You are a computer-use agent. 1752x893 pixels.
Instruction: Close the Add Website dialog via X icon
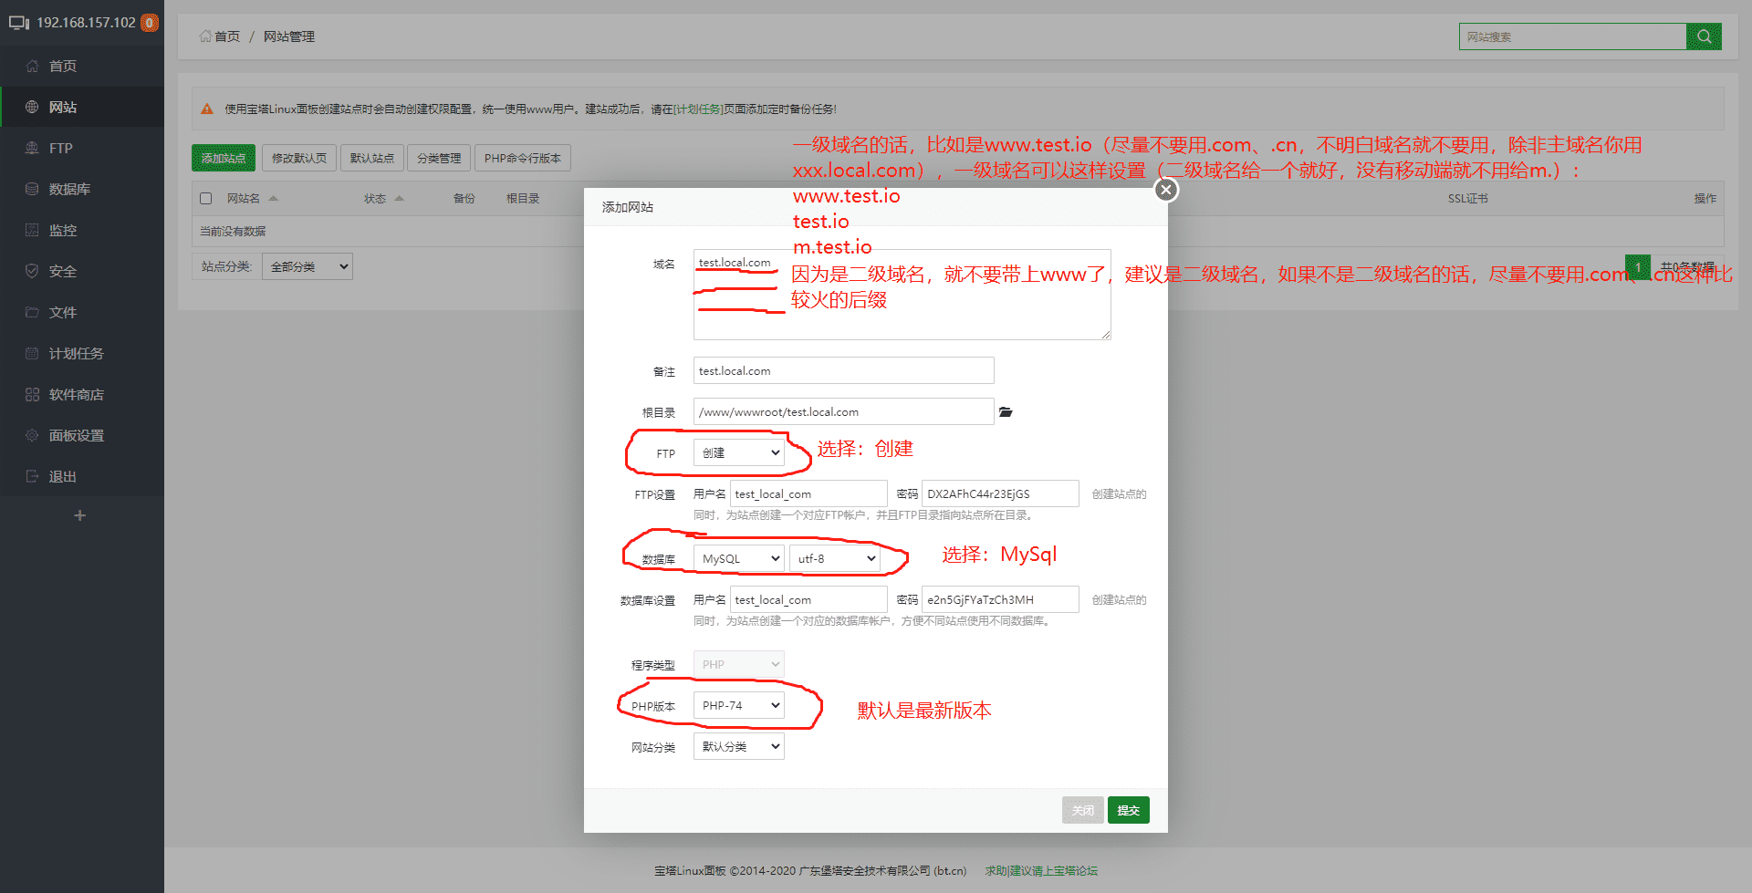1166,190
